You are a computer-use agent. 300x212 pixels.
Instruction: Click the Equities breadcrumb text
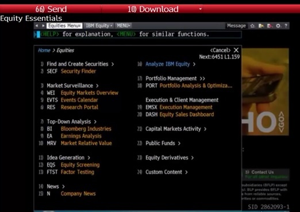pos(66,51)
